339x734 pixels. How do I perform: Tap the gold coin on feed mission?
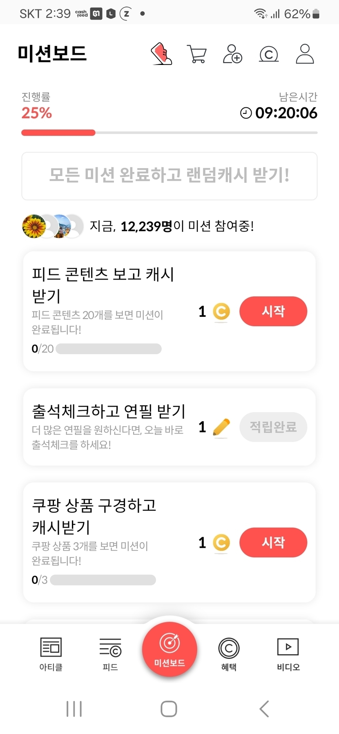(221, 312)
